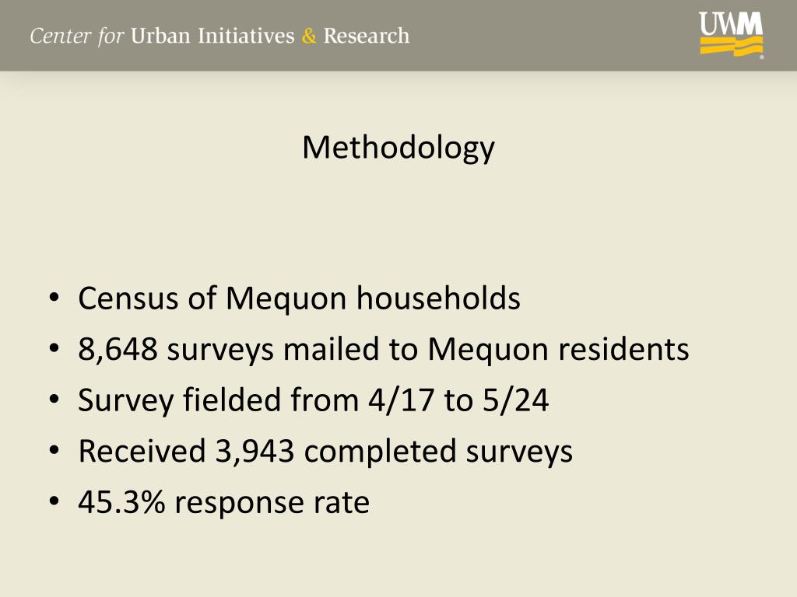Click the word Initiatives in the header
The image size is (797, 597).
click(x=246, y=36)
